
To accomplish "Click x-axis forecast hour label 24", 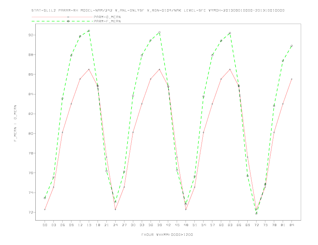I will point(115,225).
